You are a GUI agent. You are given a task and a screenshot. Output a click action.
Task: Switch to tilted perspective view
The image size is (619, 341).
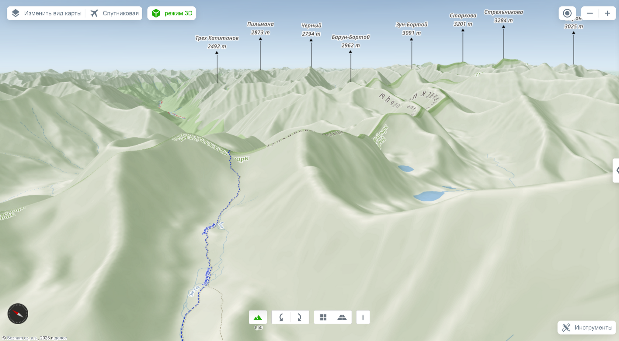coord(342,317)
